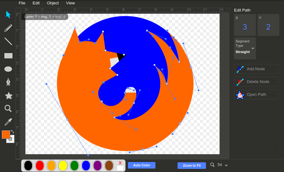284x172 pixels.
Task: Choose the Pencil freehand tool
Action: click(8, 28)
